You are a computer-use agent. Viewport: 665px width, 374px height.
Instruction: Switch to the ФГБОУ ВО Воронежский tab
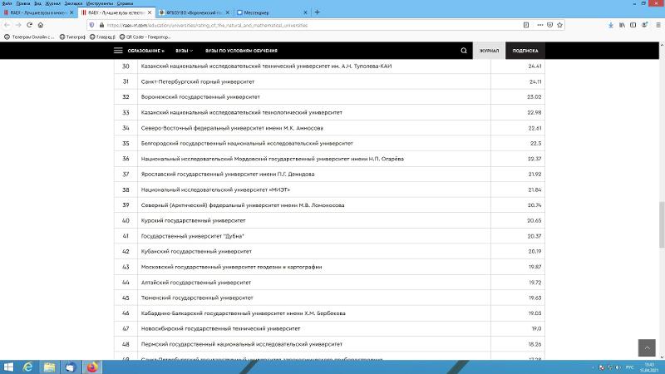tap(195, 12)
